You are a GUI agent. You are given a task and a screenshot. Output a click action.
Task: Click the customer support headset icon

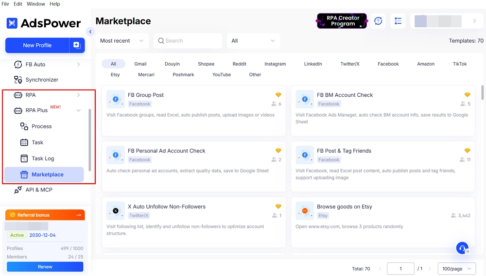462,248
